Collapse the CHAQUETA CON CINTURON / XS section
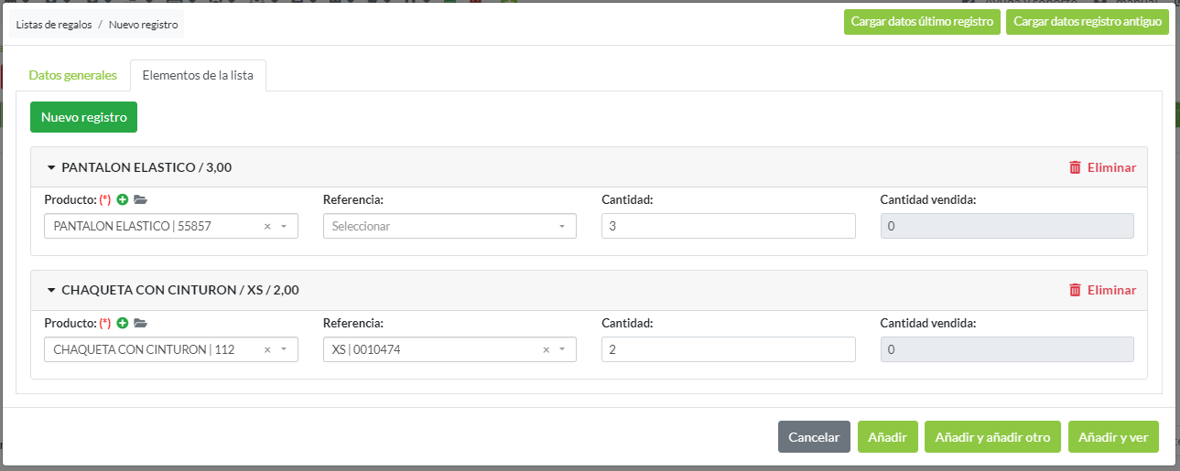 coord(50,291)
